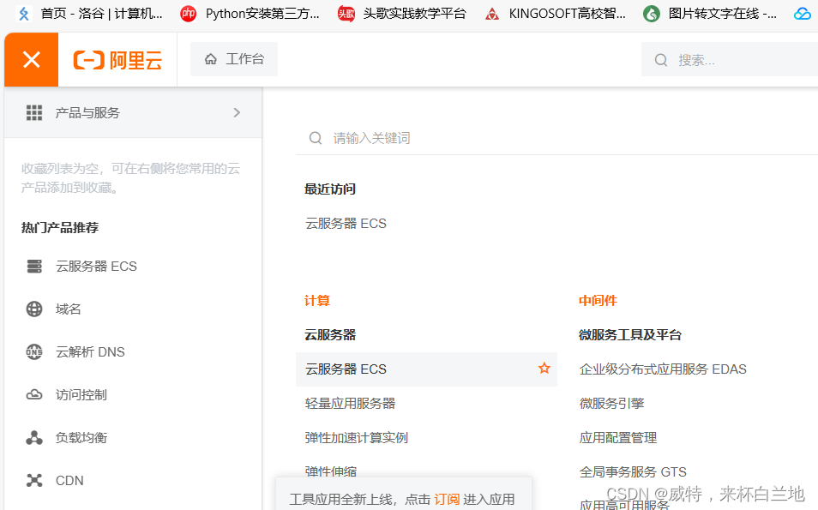This screenshot has height=510, width=818.
Task: Open 企业级分布式应用服务 EDAS
Action: coord(663,369)
